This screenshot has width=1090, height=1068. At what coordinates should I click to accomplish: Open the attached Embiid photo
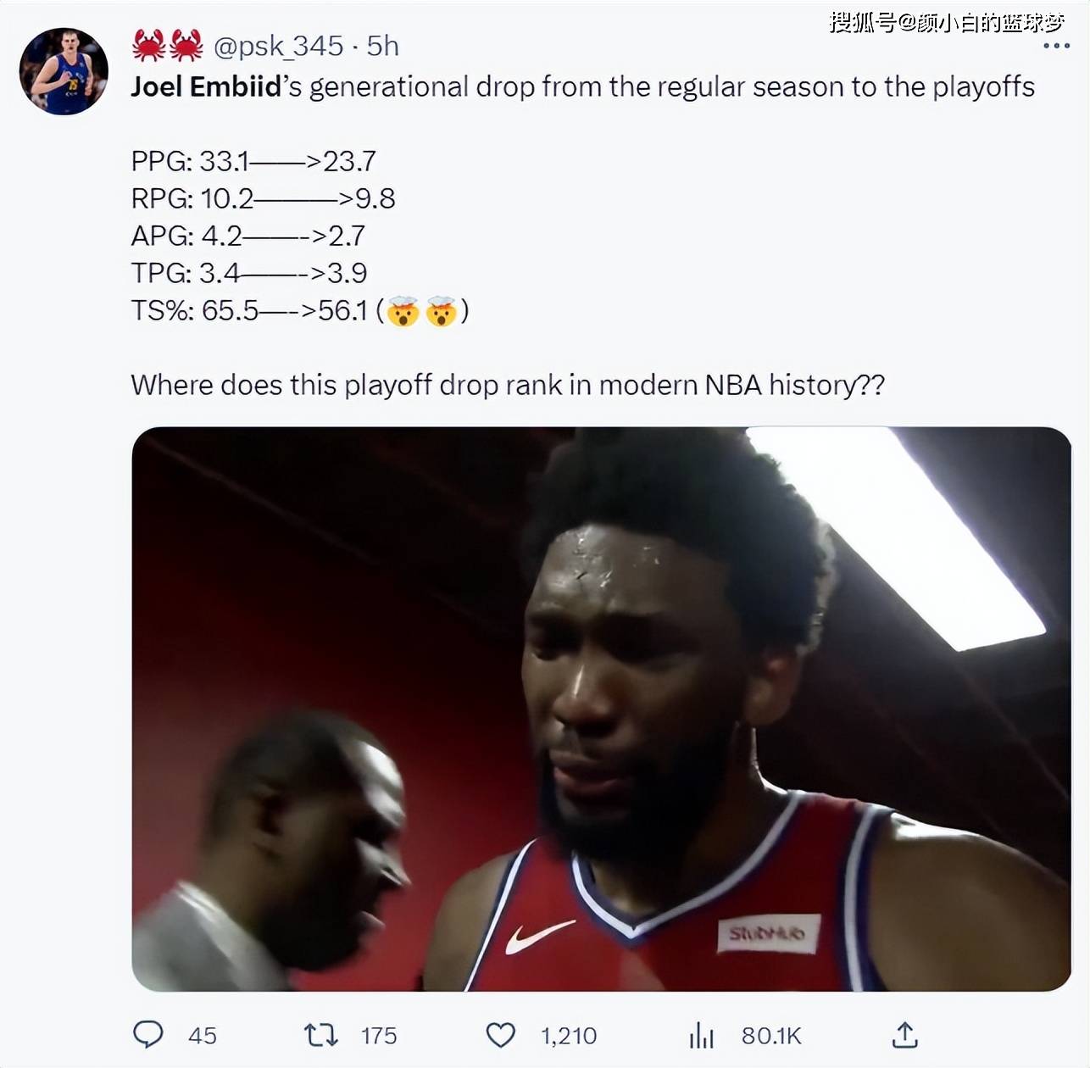(x=602, y=709)
